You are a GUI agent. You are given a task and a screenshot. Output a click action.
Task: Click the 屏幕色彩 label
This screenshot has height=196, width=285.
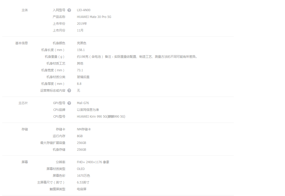(59, 176)
